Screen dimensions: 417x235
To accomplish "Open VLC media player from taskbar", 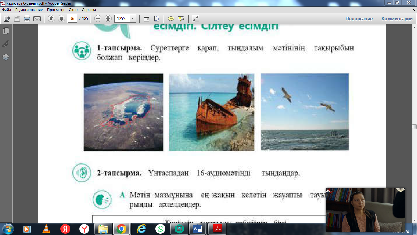I will click(x=46, y=229).
